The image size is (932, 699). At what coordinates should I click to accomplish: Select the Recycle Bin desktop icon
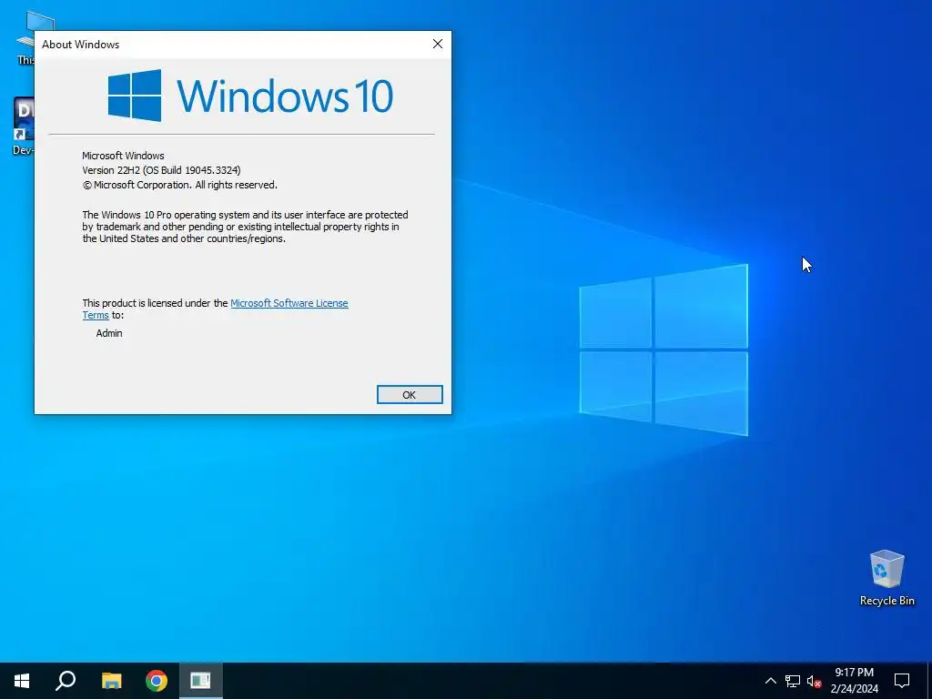point(886,578)
